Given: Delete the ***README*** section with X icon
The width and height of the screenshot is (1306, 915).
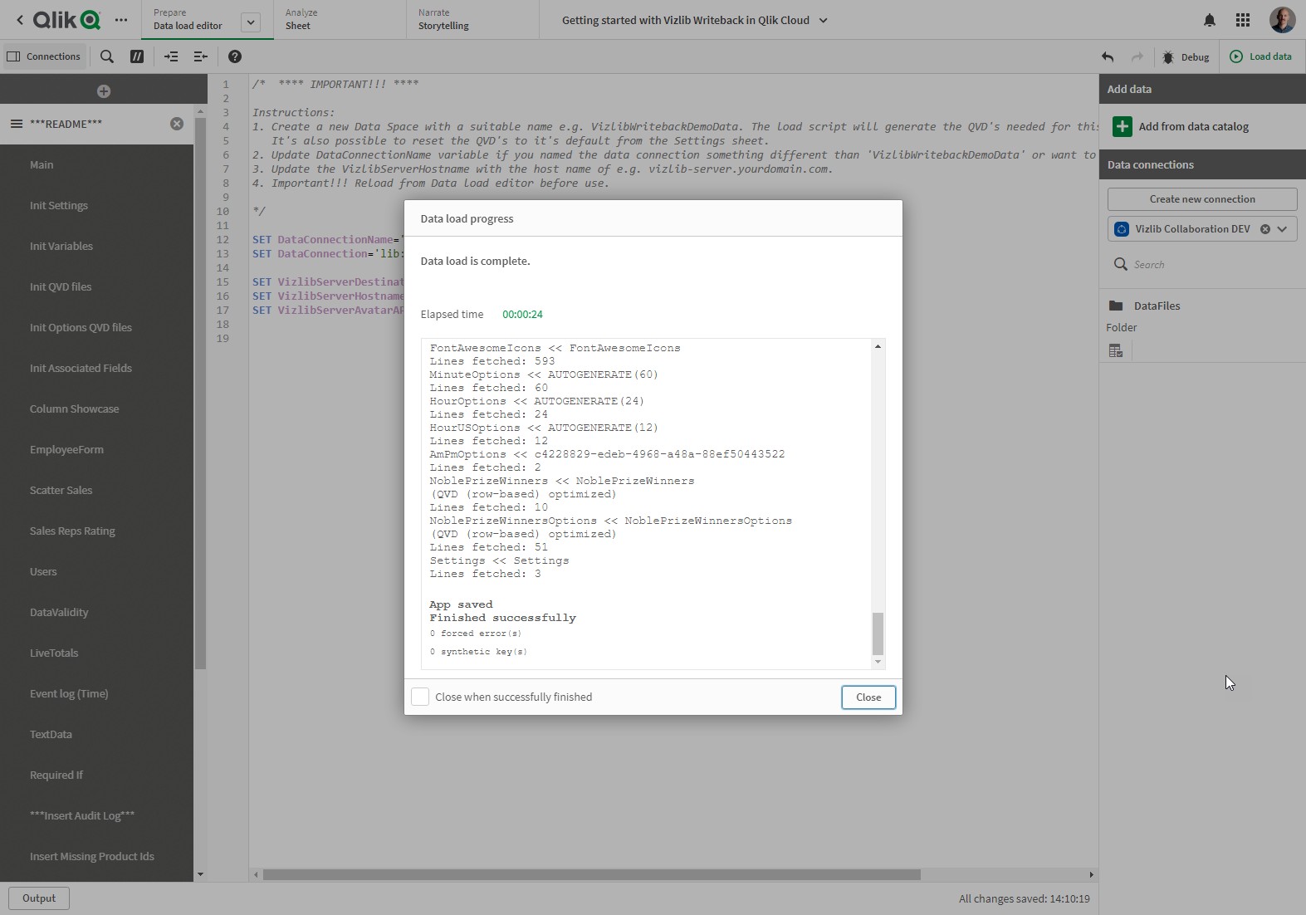Looking at the screenshot, I should coord(177,124).
